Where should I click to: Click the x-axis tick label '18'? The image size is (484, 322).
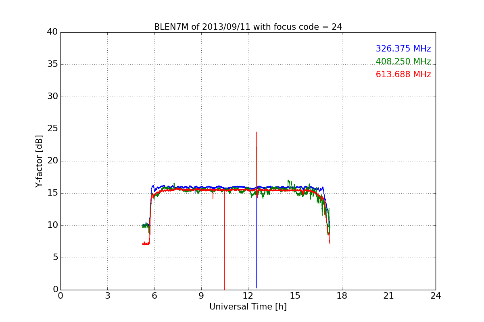(x=342, y=296)
